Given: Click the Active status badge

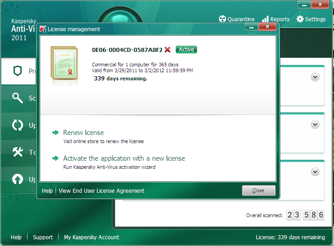Looking at the screenshot, I should pyautogui.click(x=186, y=49).
